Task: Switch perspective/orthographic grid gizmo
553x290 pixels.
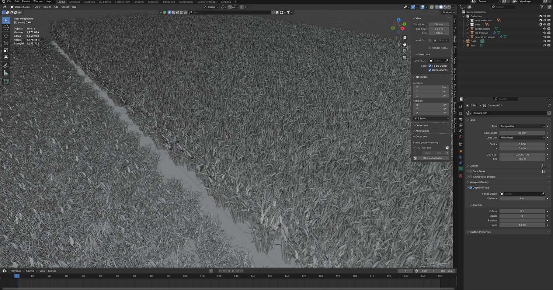Action: pos(405,57)
